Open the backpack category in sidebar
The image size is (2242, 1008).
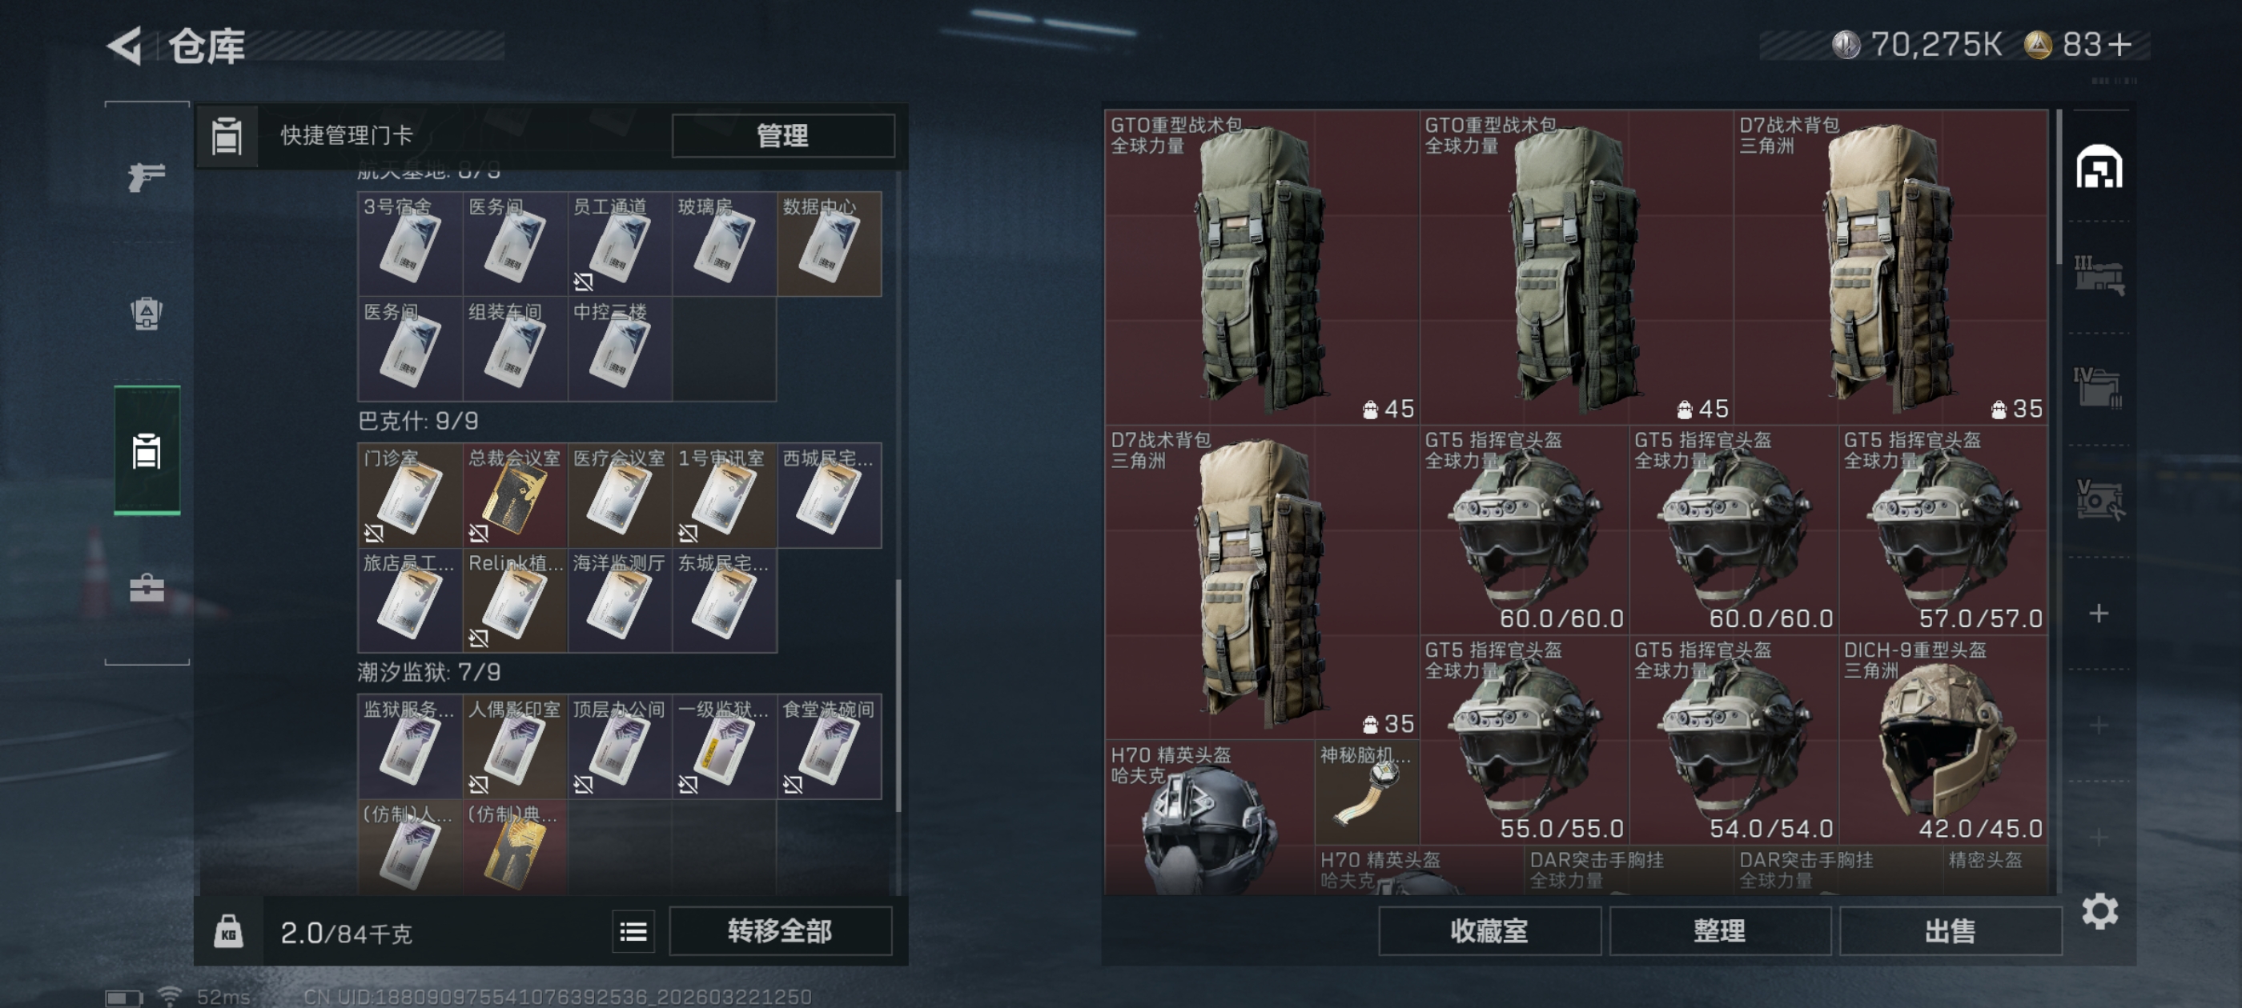point(147,313)
